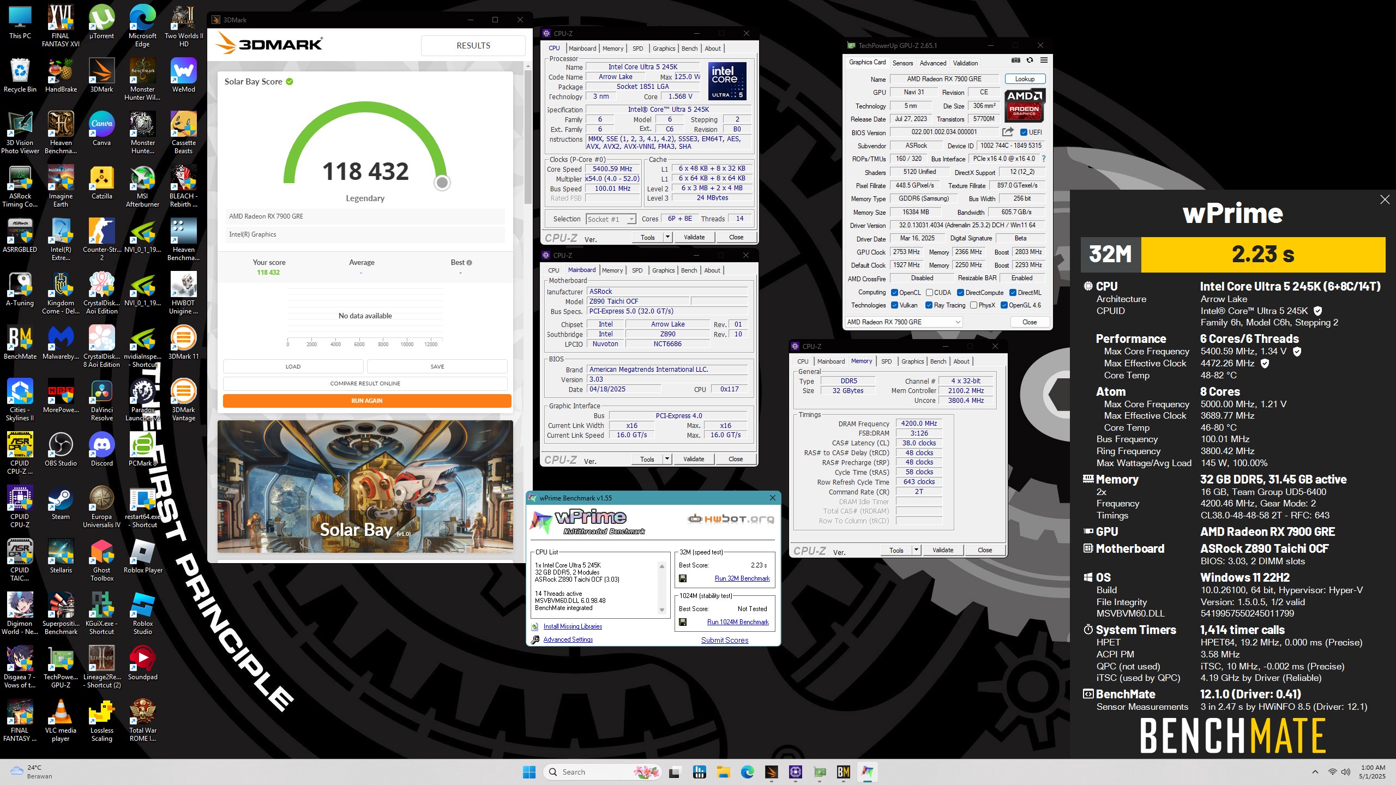
Task: Toggle the Vulkan checkbox
Action: (x=894, y=305)
